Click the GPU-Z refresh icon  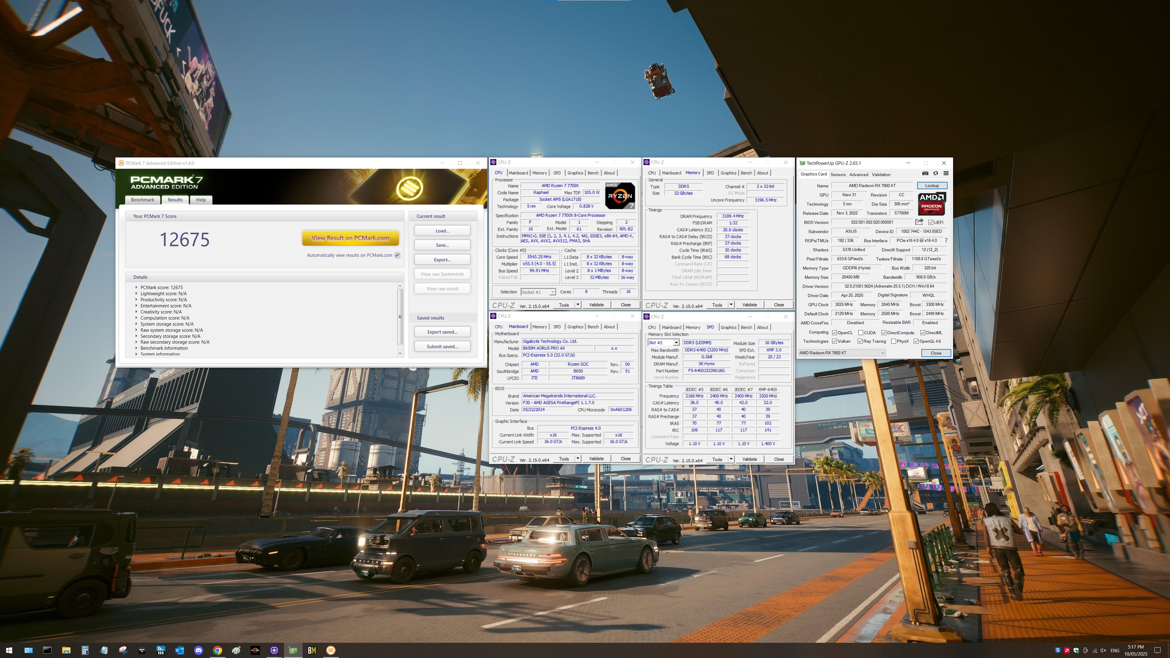coord(936,173)
